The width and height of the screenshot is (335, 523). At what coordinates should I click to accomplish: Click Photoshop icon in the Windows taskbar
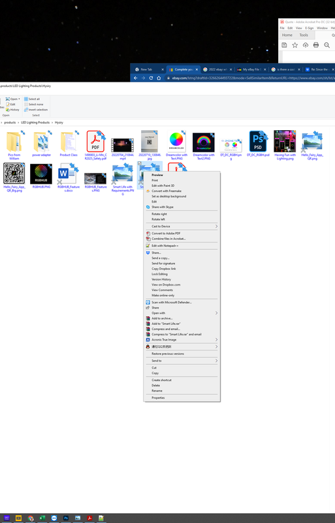pyautogui.click(x=66, y=518)
